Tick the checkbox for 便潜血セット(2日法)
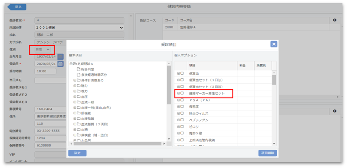Viewport: 347px width, 168px height. click(182, 87)
